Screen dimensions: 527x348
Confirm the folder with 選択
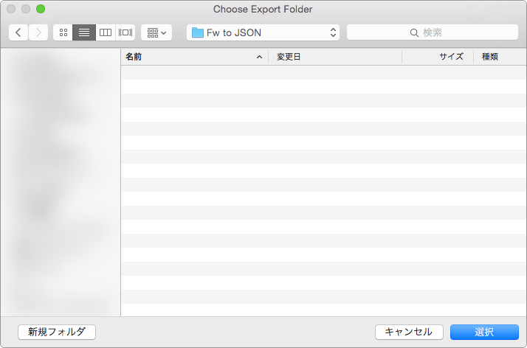point(484,332)
